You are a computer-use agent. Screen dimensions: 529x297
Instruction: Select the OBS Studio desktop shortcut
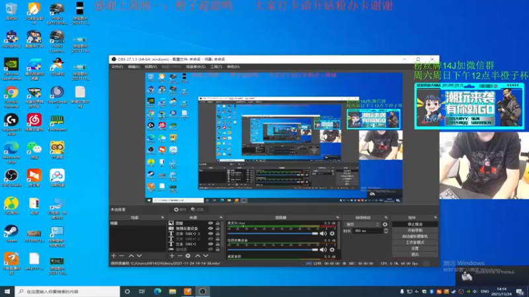coord(11,178)
